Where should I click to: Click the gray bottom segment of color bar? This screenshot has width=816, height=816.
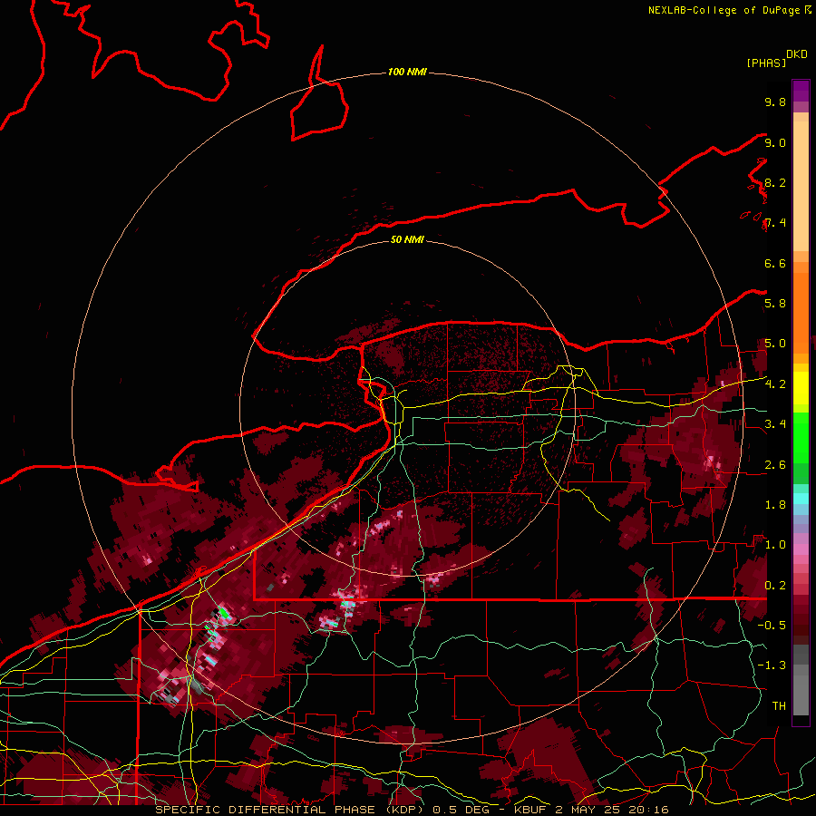(x=801, y=682)
